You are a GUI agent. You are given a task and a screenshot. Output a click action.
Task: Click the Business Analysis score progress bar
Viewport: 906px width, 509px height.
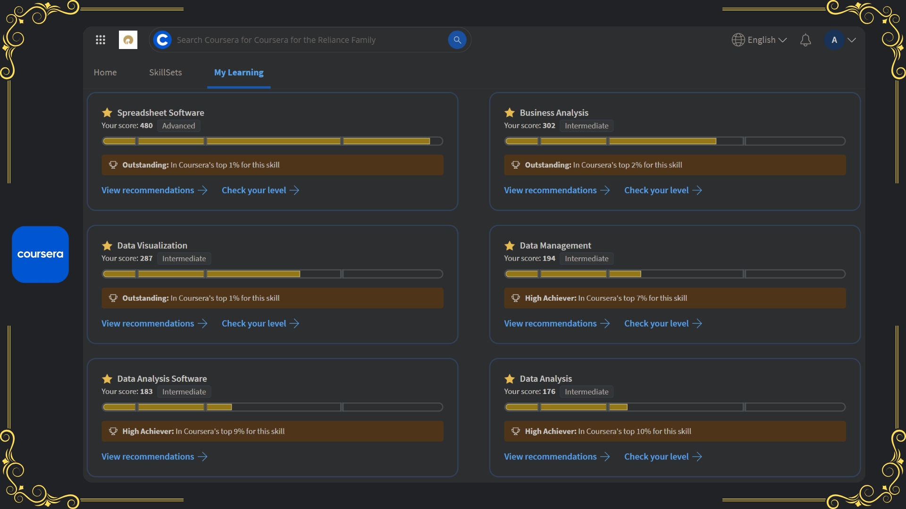(x=675, y=141)
